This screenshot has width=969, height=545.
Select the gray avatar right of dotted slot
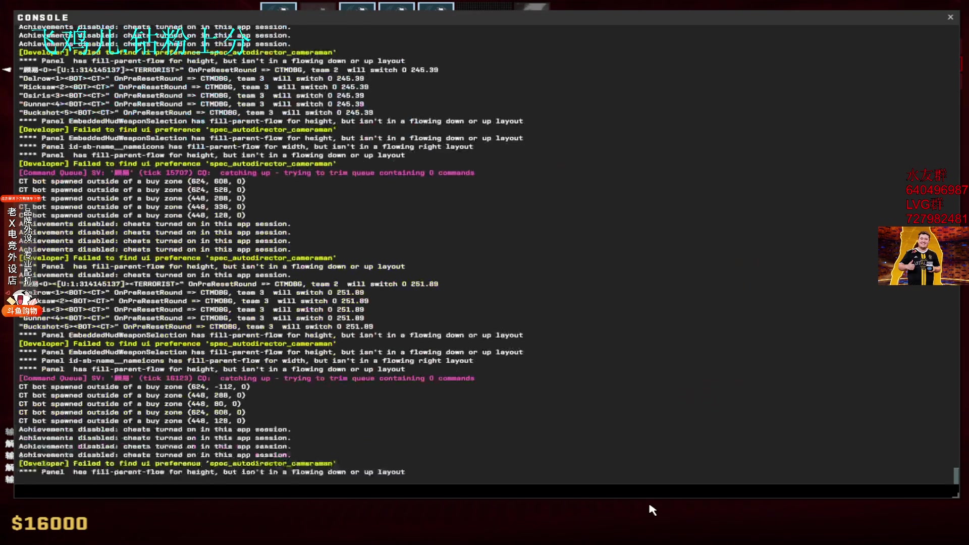coord(532,7)
